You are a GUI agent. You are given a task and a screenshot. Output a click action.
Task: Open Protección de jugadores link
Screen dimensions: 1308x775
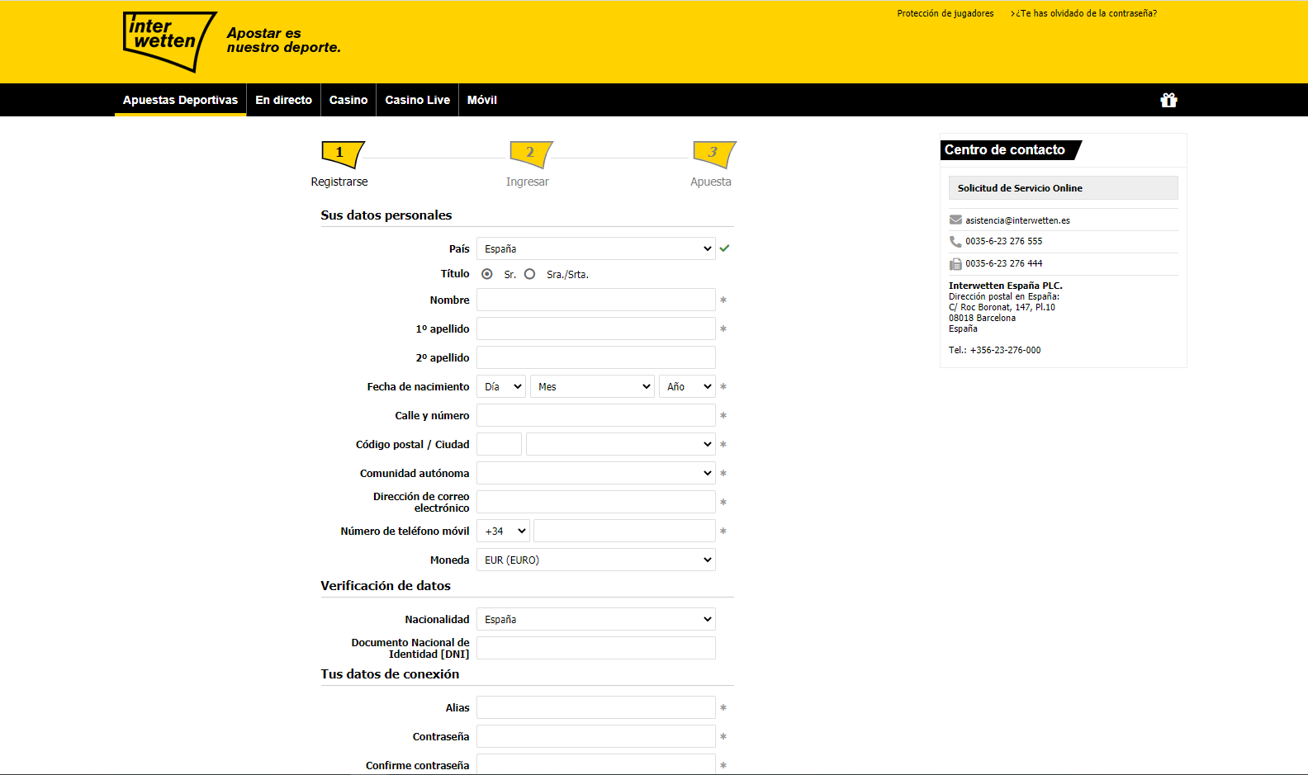[945, 13]
